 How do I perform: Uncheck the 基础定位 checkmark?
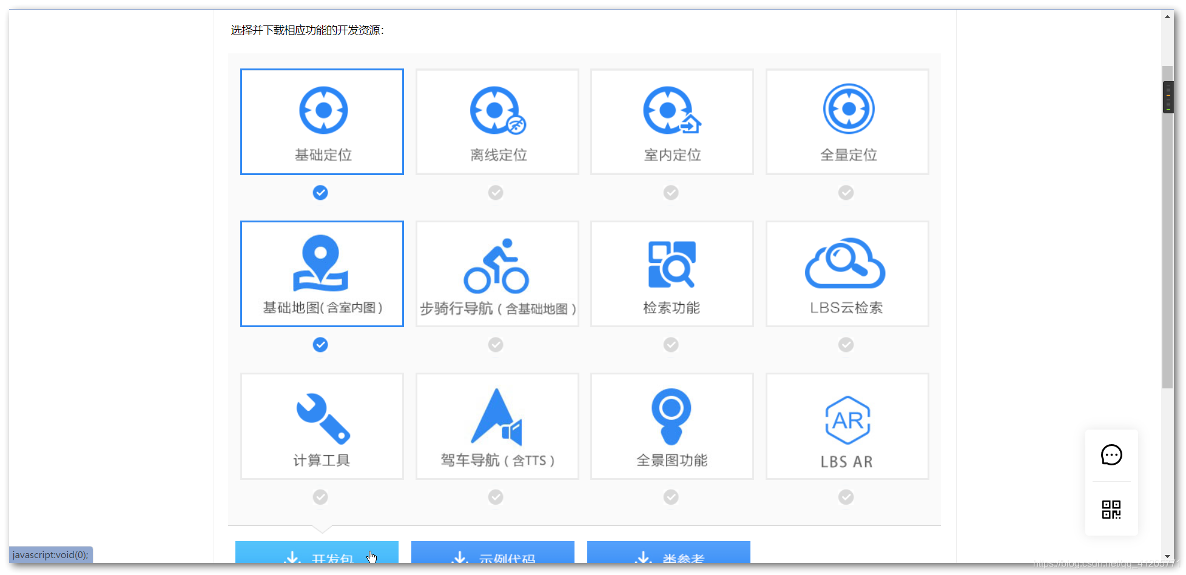320,193
